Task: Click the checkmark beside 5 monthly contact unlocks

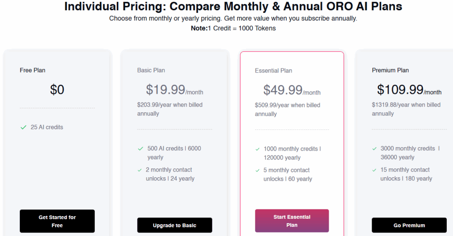Action: coord(258,170)
